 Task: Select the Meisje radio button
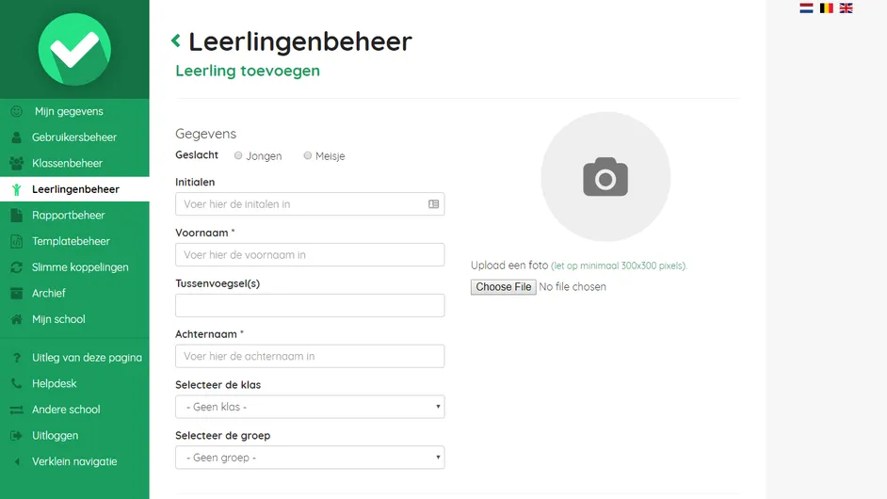308,155
